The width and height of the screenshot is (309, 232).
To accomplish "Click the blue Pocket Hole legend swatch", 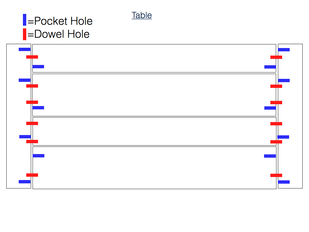I will [25, 20].
